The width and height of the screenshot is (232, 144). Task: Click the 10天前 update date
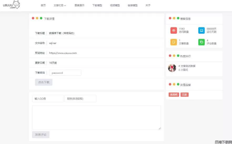click(x=53, y=63)
